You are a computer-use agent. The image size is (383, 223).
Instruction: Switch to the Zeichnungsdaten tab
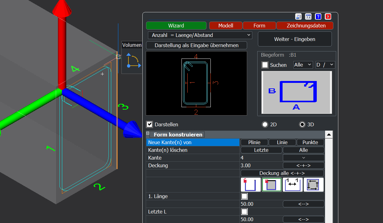pos(305,26)
